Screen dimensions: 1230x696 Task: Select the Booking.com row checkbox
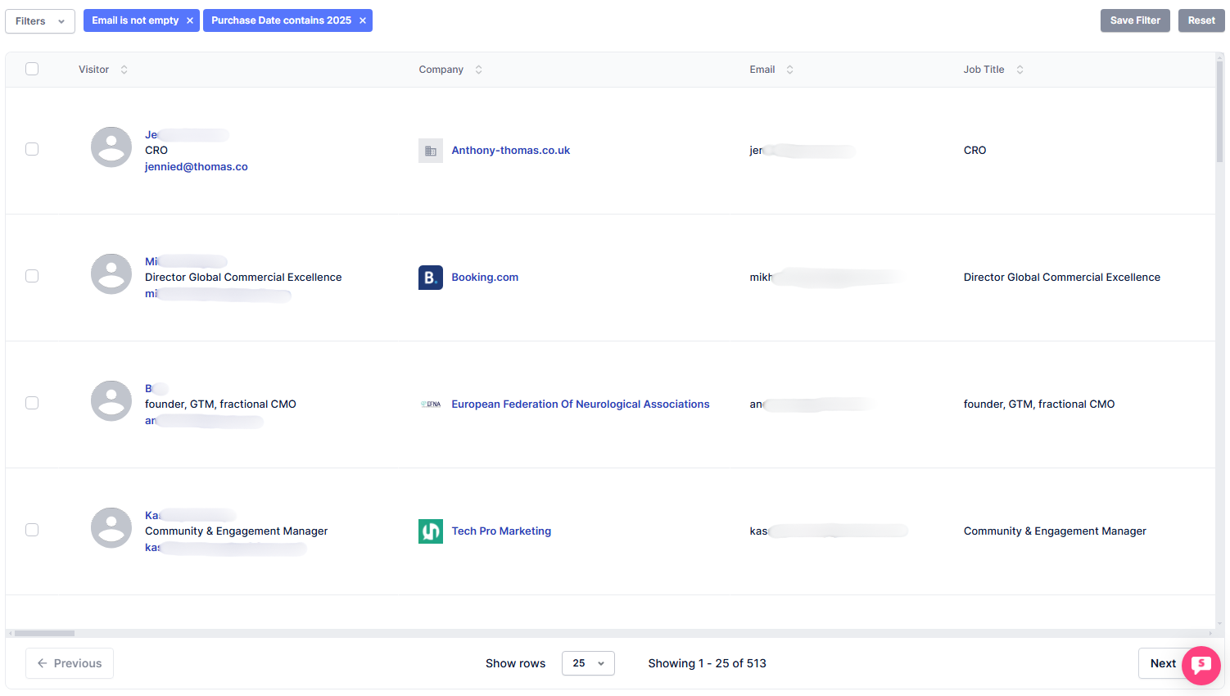[x=32, y=276]
